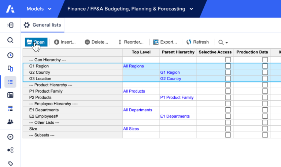Screen dimensions: 281x167
Task: Click the Anaplan logo icon
Action: 10,9
